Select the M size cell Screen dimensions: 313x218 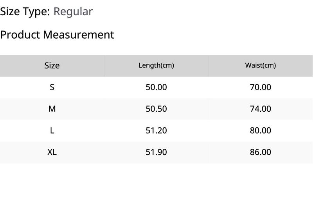tap(52, 109)
